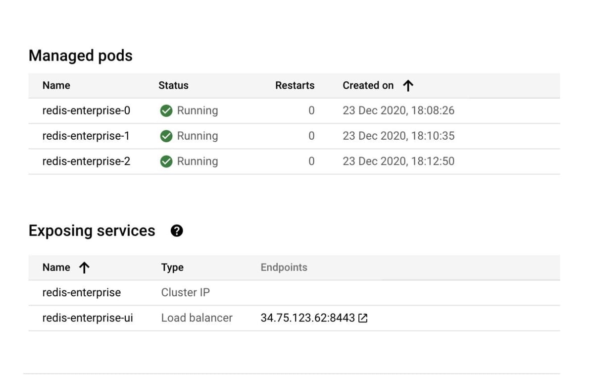The height and width of the screenshot is (381, 594).
Task: Click the sort arrow on Created on column
Action: click(407, 85)
